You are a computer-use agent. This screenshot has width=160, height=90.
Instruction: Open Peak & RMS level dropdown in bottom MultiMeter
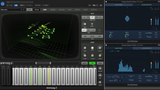click(149, 76)
